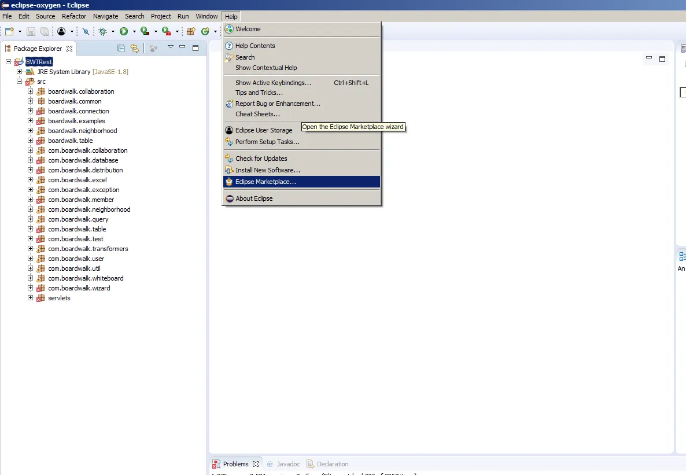Viewport: 686px width, 475px height.
Task: Expand the servlets package node
Action: pos(30,298)
